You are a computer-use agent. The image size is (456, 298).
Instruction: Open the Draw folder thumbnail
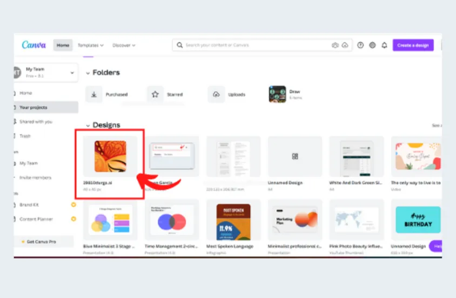(277, 94)
